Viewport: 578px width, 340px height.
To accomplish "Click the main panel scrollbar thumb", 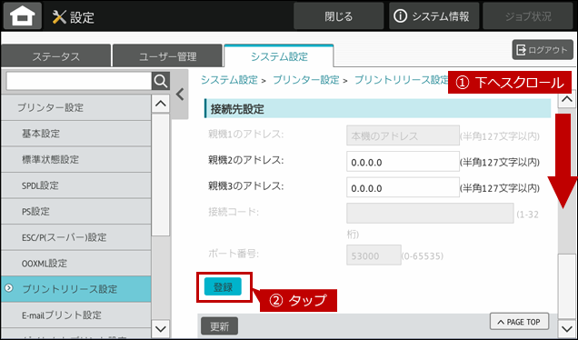I will (x=567, y=286).
